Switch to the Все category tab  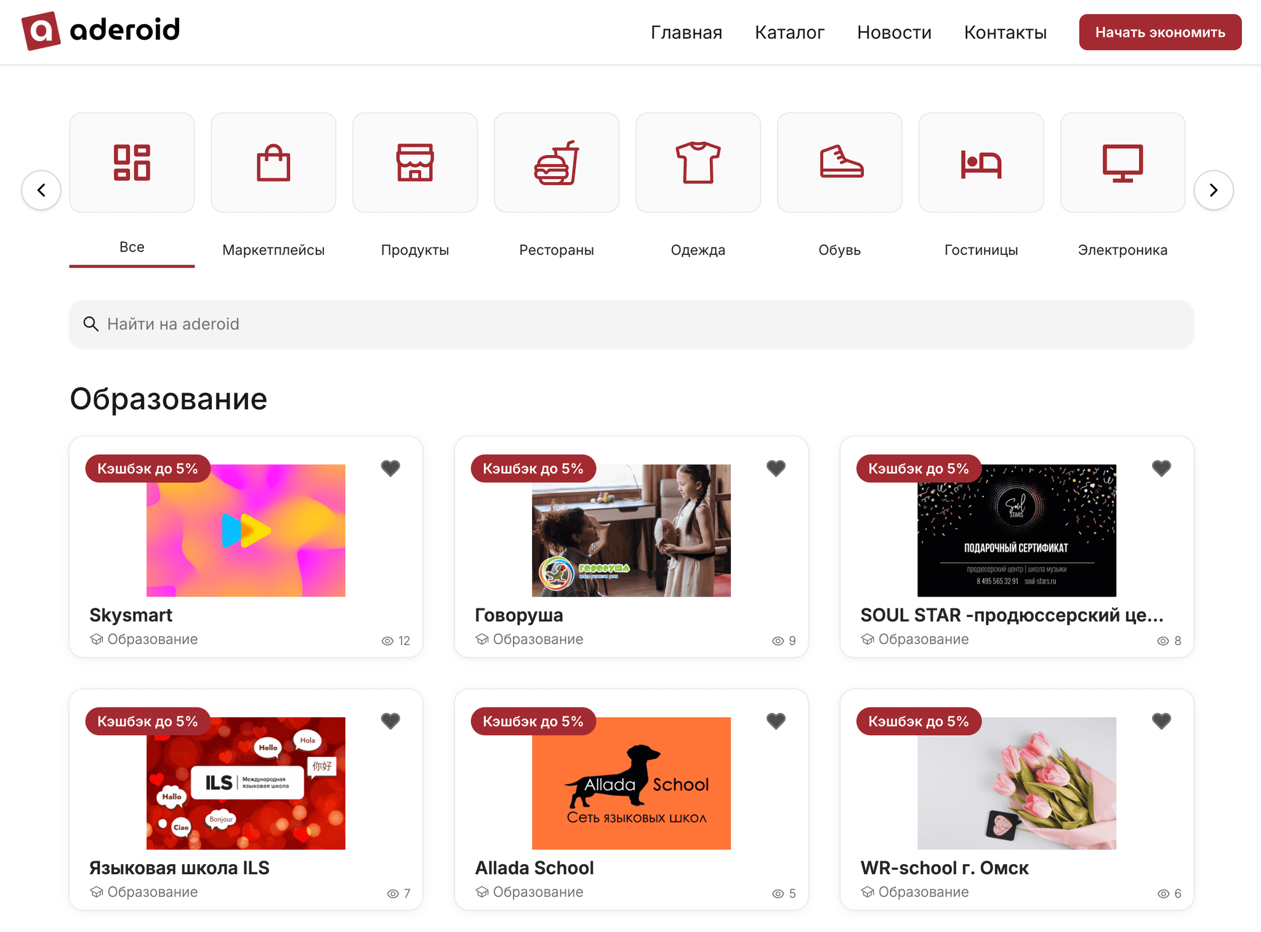[132, 247]
